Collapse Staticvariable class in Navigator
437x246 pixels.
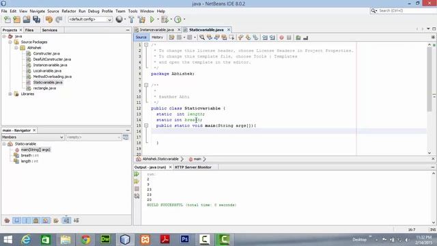pyautogui.click(x=4, y=144)
